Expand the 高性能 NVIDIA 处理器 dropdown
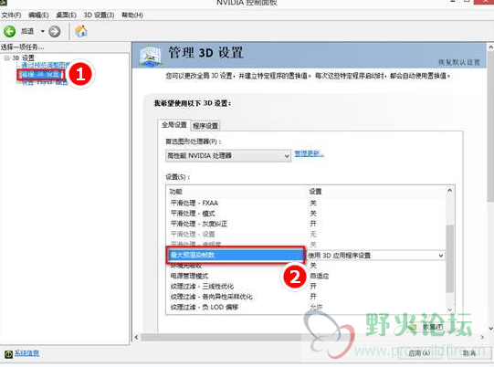 tap(227, 155)
